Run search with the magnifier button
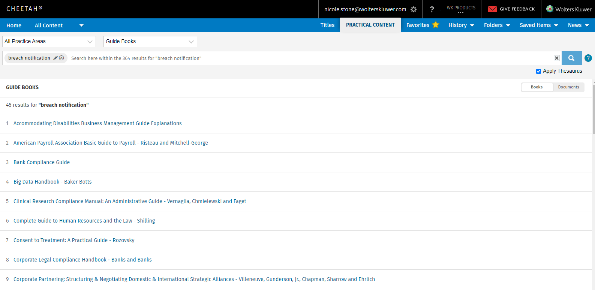This screenshot has width=595, height=290. pos(571,58)
